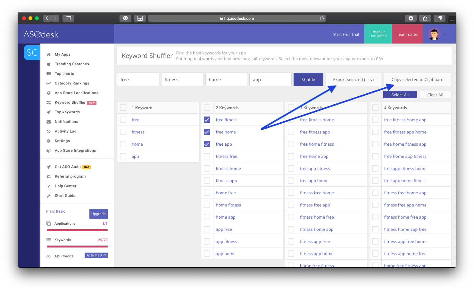
Task: Open the Referral program page
Action: click(70, 176)
